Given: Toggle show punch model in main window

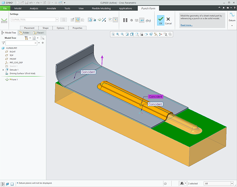Looking at the screenshot, I should coord(115,20).
